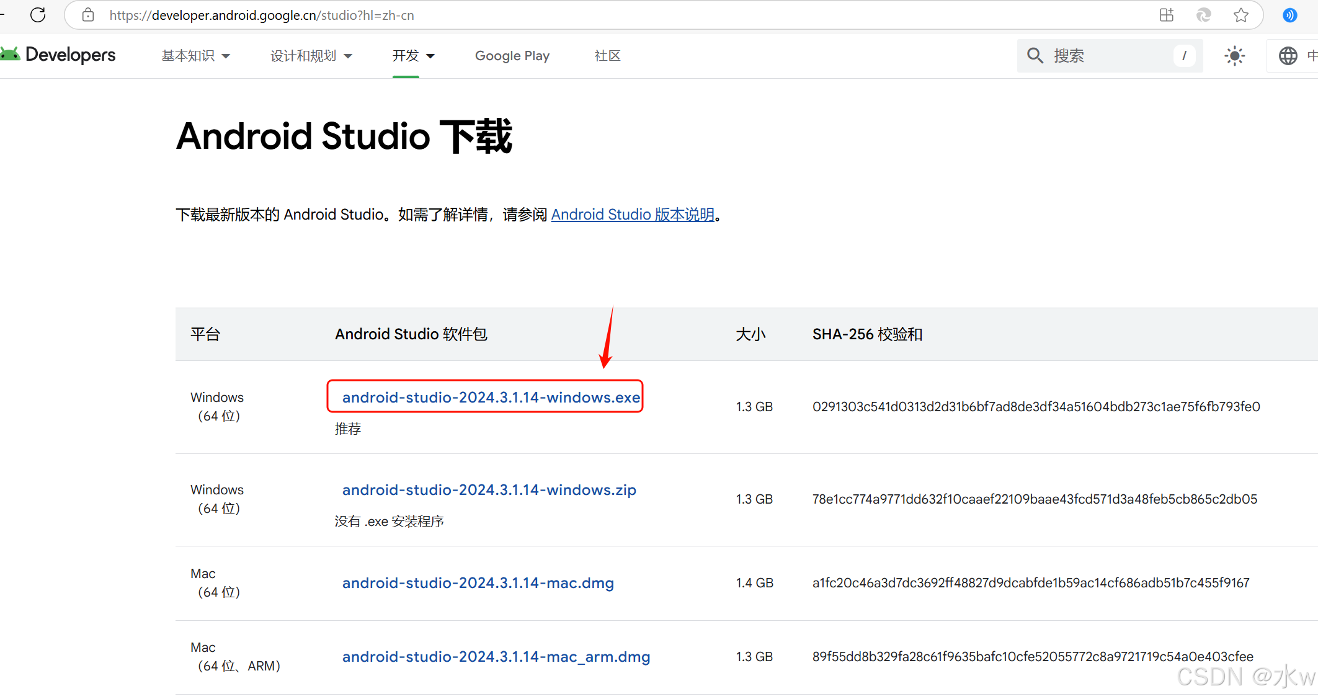Click the 搜索 search input field
This screenshot has height=699, width=1318.
click(1110, 56)
